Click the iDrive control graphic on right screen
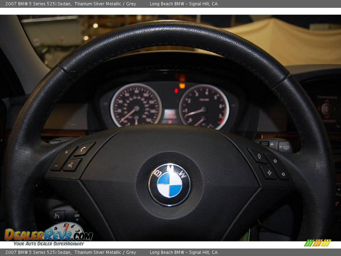 tap(326, 109)
